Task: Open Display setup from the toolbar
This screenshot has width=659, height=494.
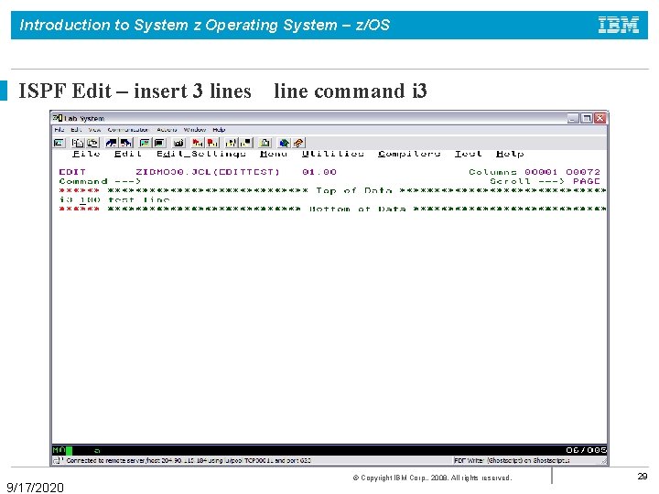Action: click(145, 143)
